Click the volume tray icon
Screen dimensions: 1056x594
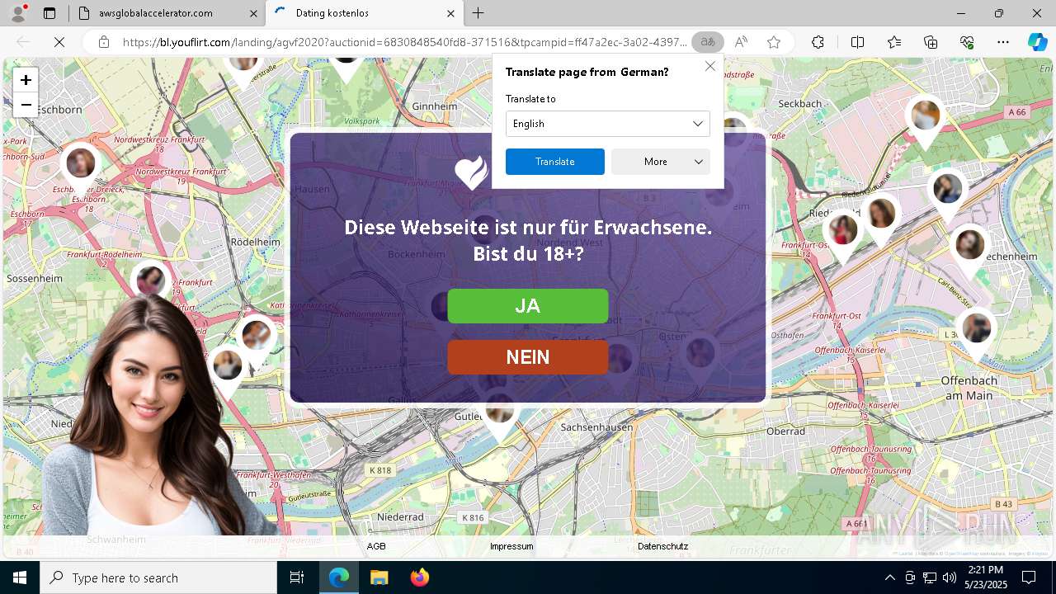[949, 577]
